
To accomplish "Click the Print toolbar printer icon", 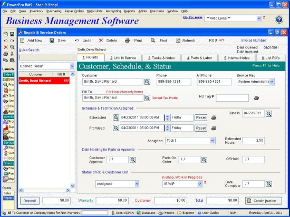I will point(127,41).
